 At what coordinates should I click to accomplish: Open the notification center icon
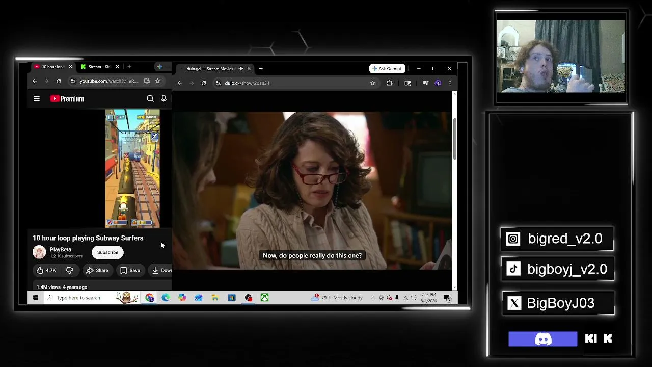(x=447, y=298)
